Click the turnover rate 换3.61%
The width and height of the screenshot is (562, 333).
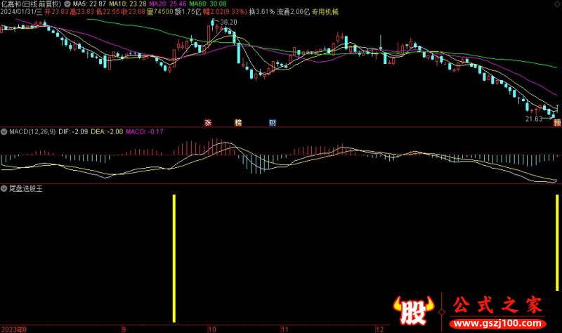[261, 12]
